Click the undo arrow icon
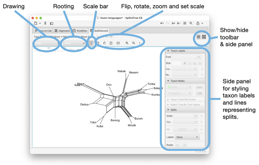Image resolution: width=259 pixels, height=165 pixels. coord(162,23)
